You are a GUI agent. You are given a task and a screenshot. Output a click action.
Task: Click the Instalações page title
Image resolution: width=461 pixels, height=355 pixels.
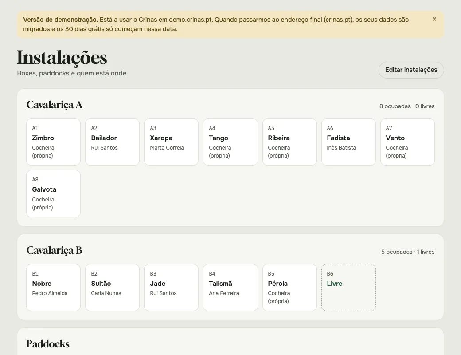coord(62,58)
